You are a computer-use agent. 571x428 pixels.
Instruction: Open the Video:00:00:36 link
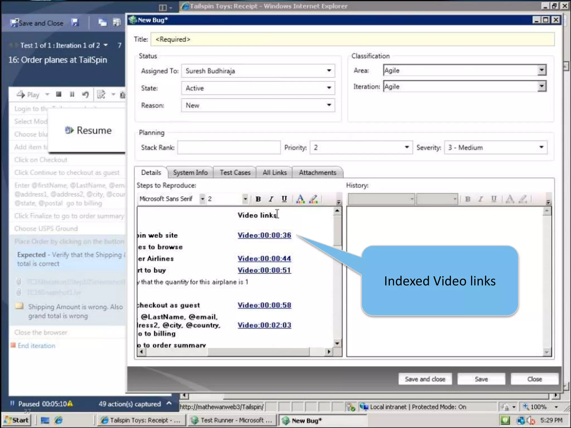(264, 235)
